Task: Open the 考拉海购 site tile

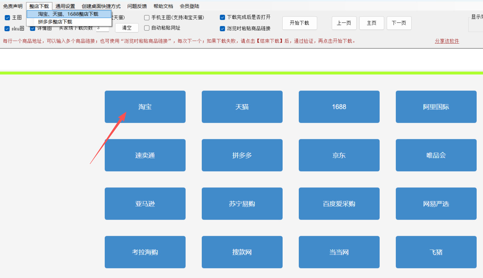Action: coord(145,252)
